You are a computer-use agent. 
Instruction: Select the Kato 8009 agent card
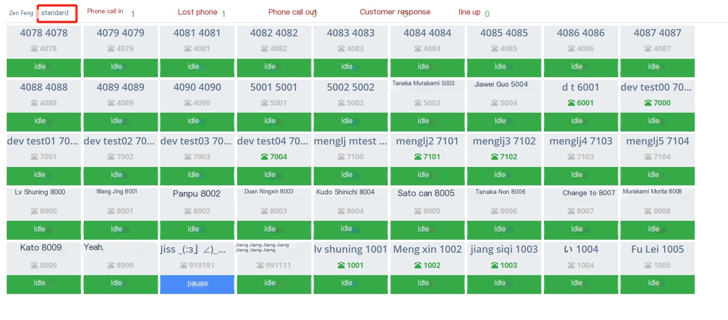point(44,259)
